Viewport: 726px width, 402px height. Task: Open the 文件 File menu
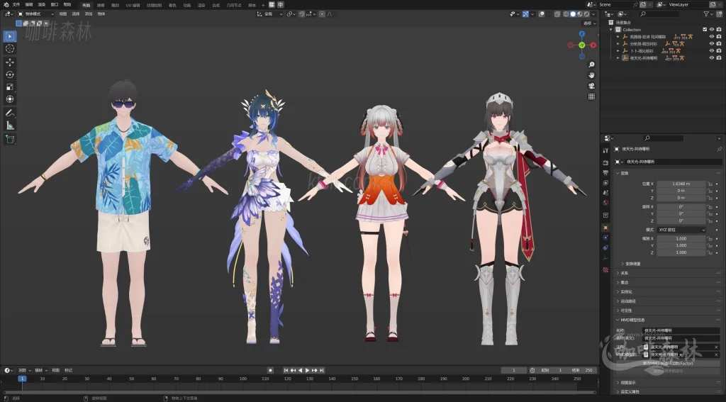[x=16, y=5]
